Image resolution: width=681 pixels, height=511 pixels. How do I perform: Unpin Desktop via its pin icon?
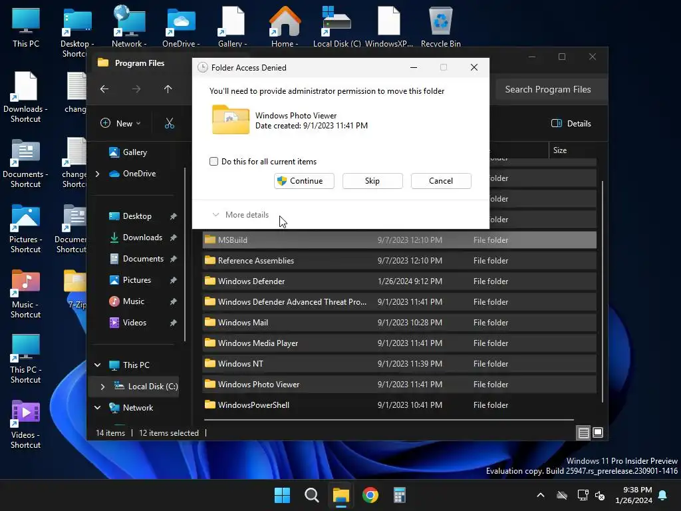tap(174, 216)
